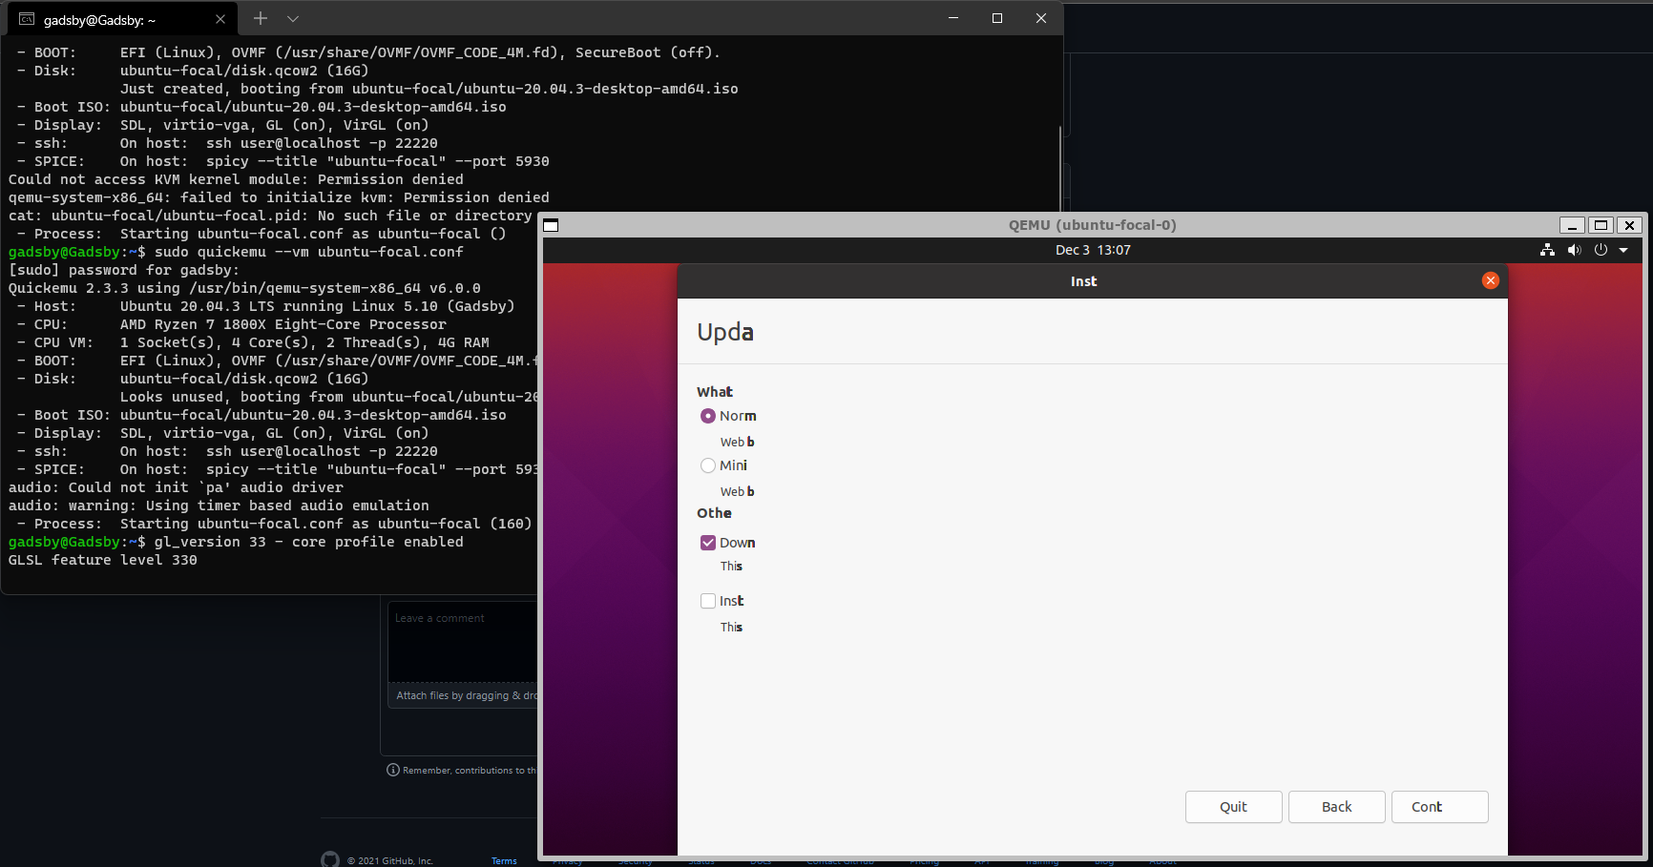The height and width of the screenshot is (867, 1653).
Task: Click the network icon in QEMU's top bar
Action: 1546,250
